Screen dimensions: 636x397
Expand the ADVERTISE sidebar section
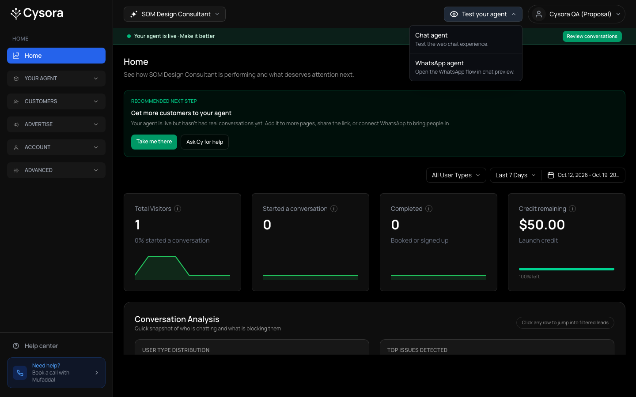(56, 124)
